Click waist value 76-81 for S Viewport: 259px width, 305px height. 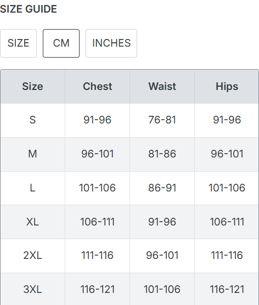click(162, 120)
